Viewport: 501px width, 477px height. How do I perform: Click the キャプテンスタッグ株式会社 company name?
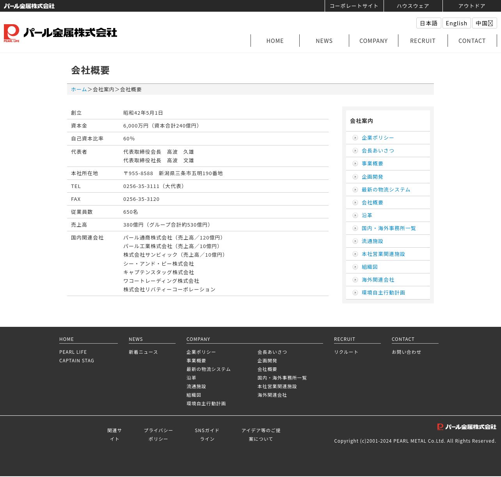pos(159,272)
